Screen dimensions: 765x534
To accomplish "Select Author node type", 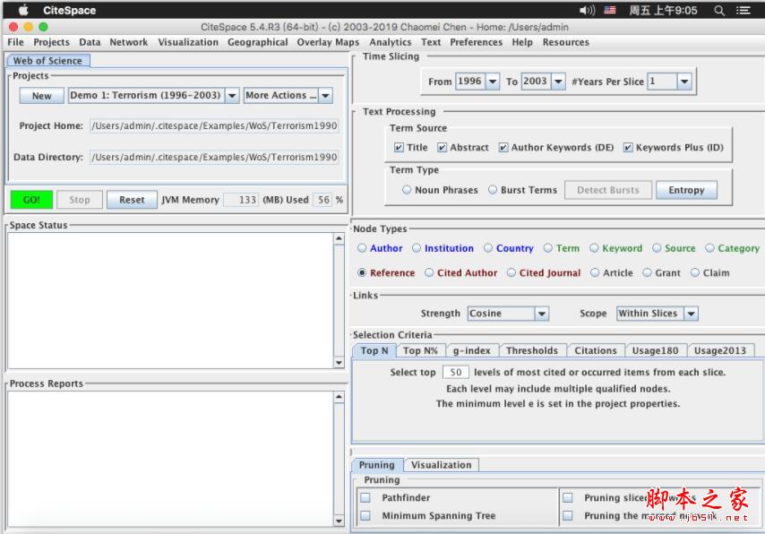I will (362, 248).
